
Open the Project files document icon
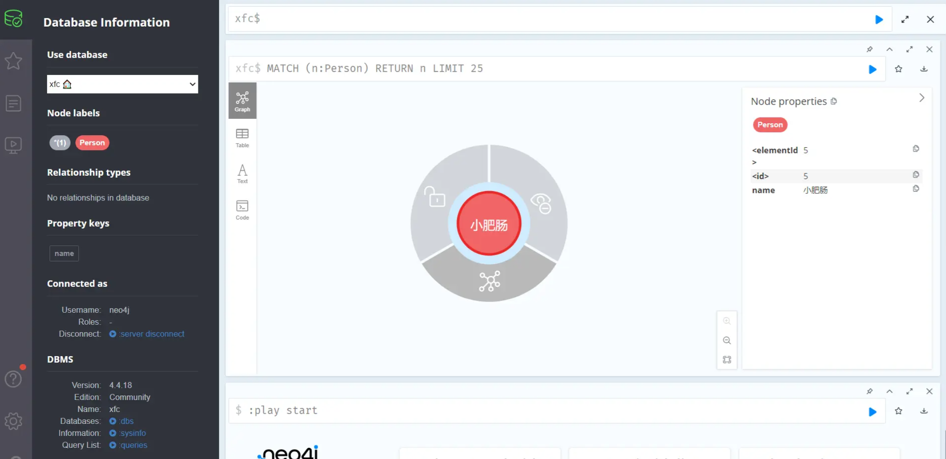[x=13, y=104]
